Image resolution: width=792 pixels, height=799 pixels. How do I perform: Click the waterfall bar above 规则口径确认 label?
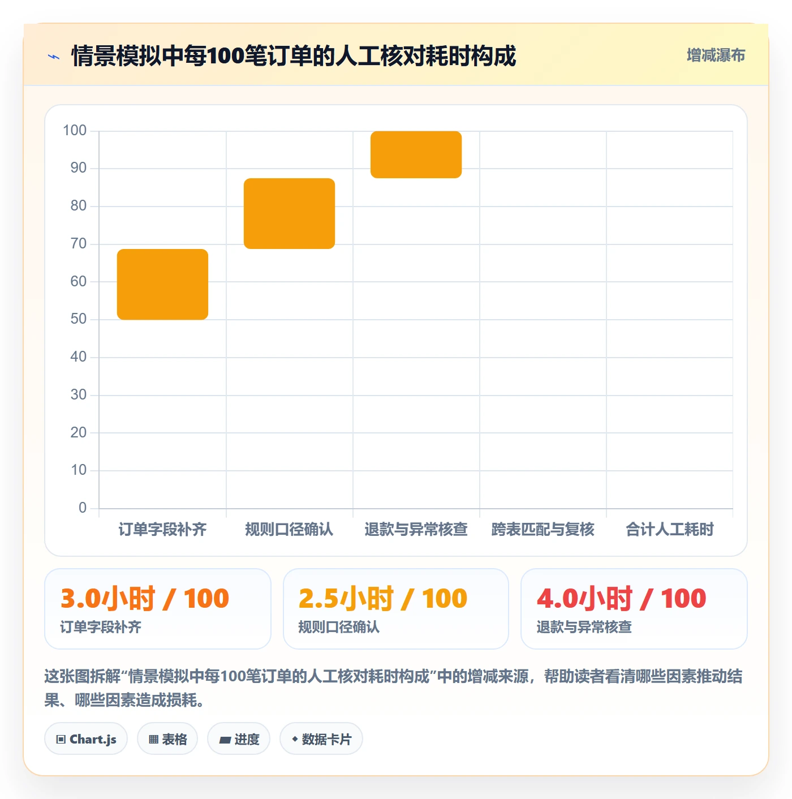[289, 213]
